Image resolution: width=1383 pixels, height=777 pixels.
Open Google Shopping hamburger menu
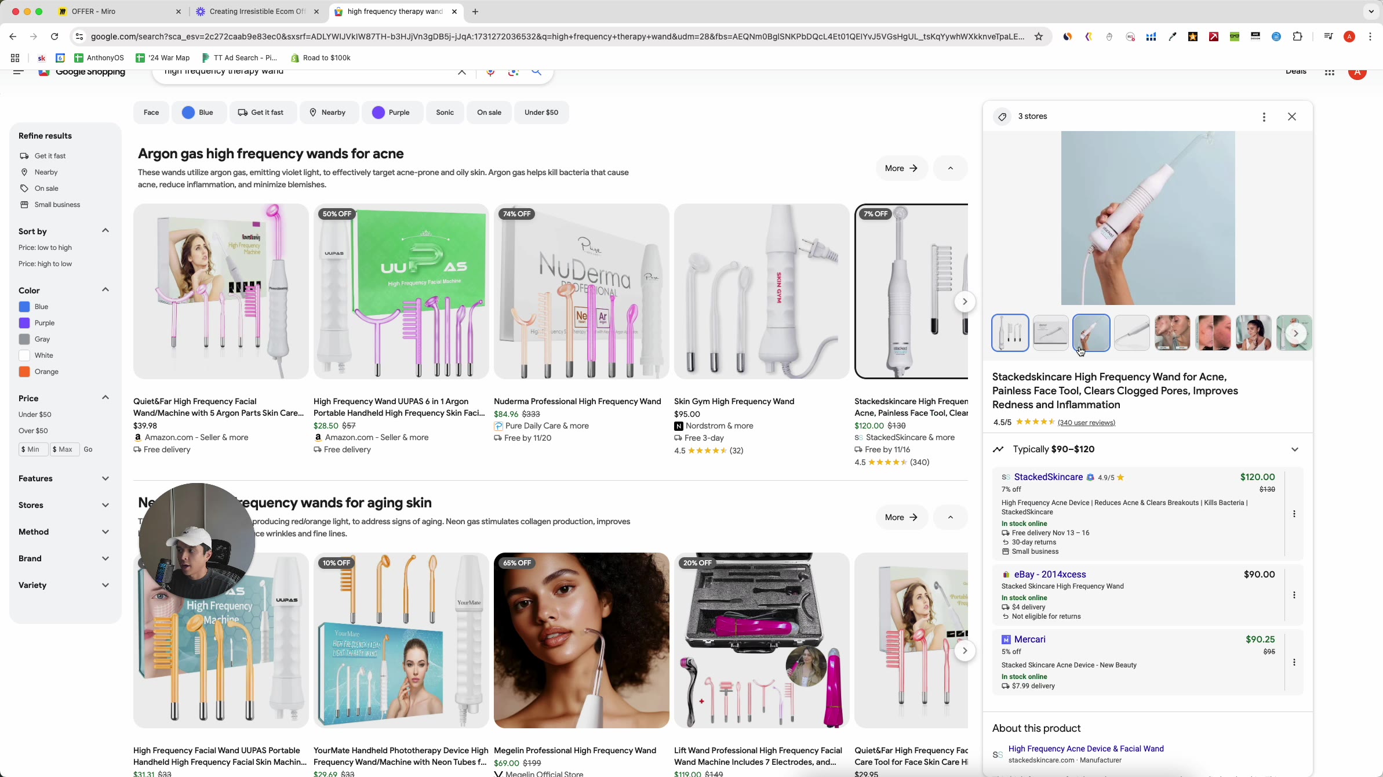tap(18, 72)
